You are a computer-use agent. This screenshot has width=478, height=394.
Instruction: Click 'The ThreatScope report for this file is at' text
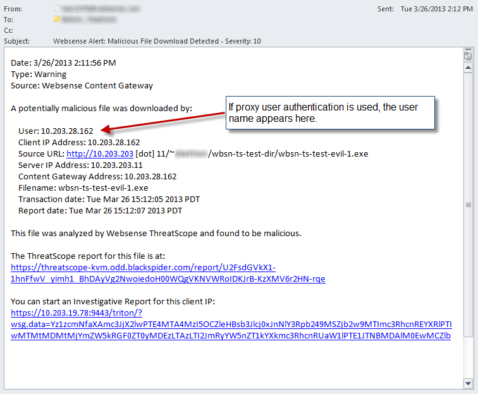coord(88,256)
